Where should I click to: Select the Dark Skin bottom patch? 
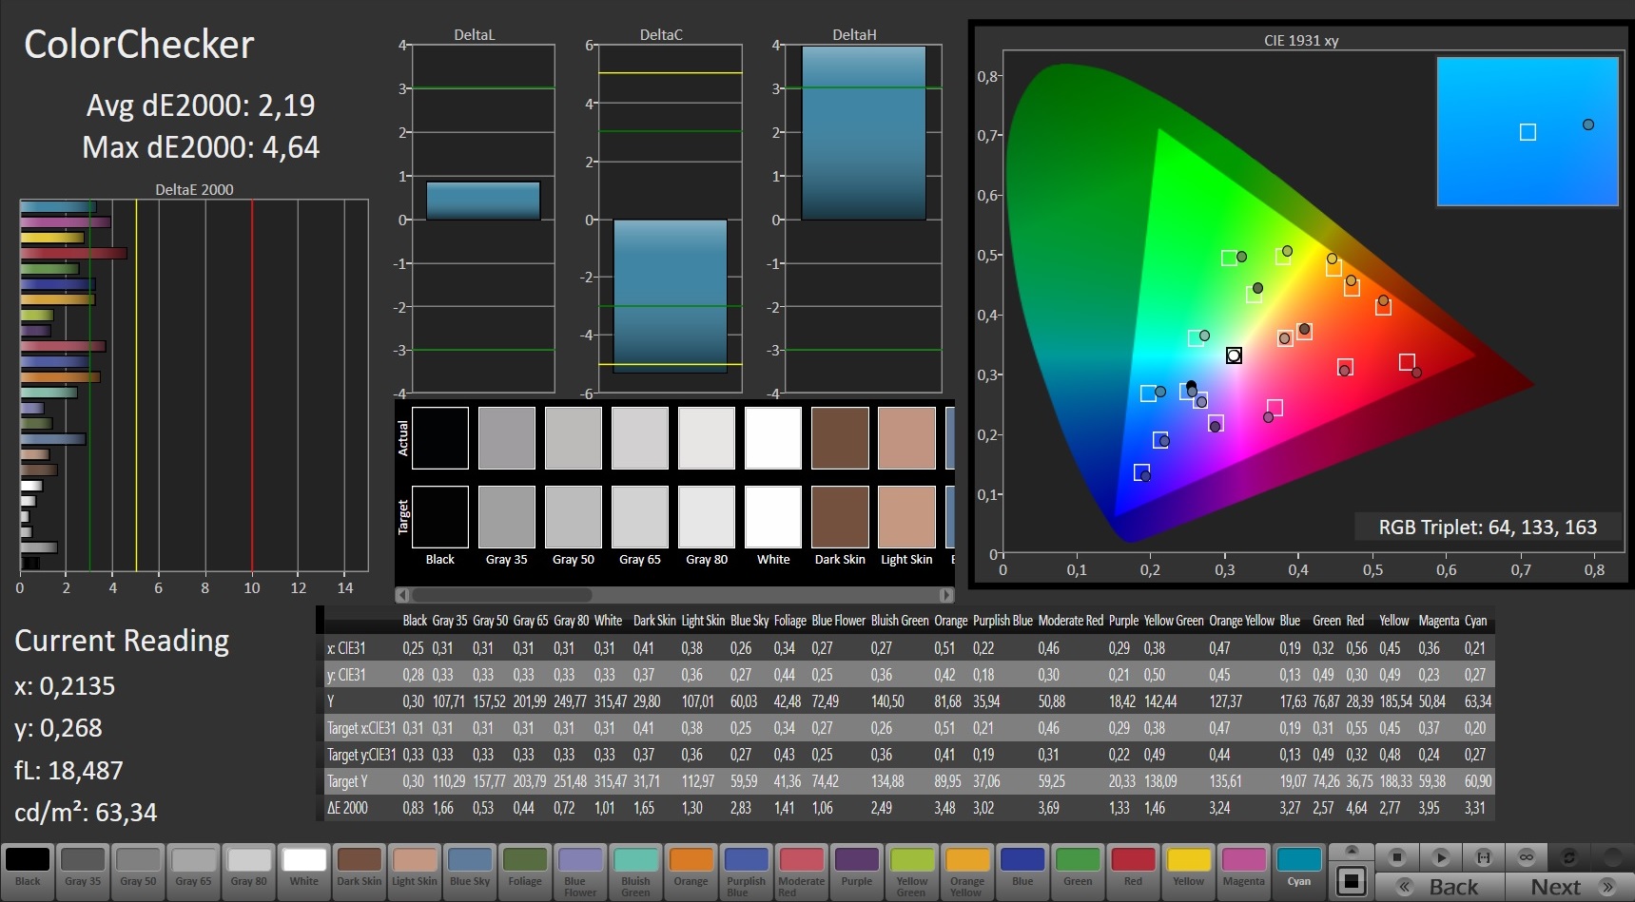tap(360, 867)
